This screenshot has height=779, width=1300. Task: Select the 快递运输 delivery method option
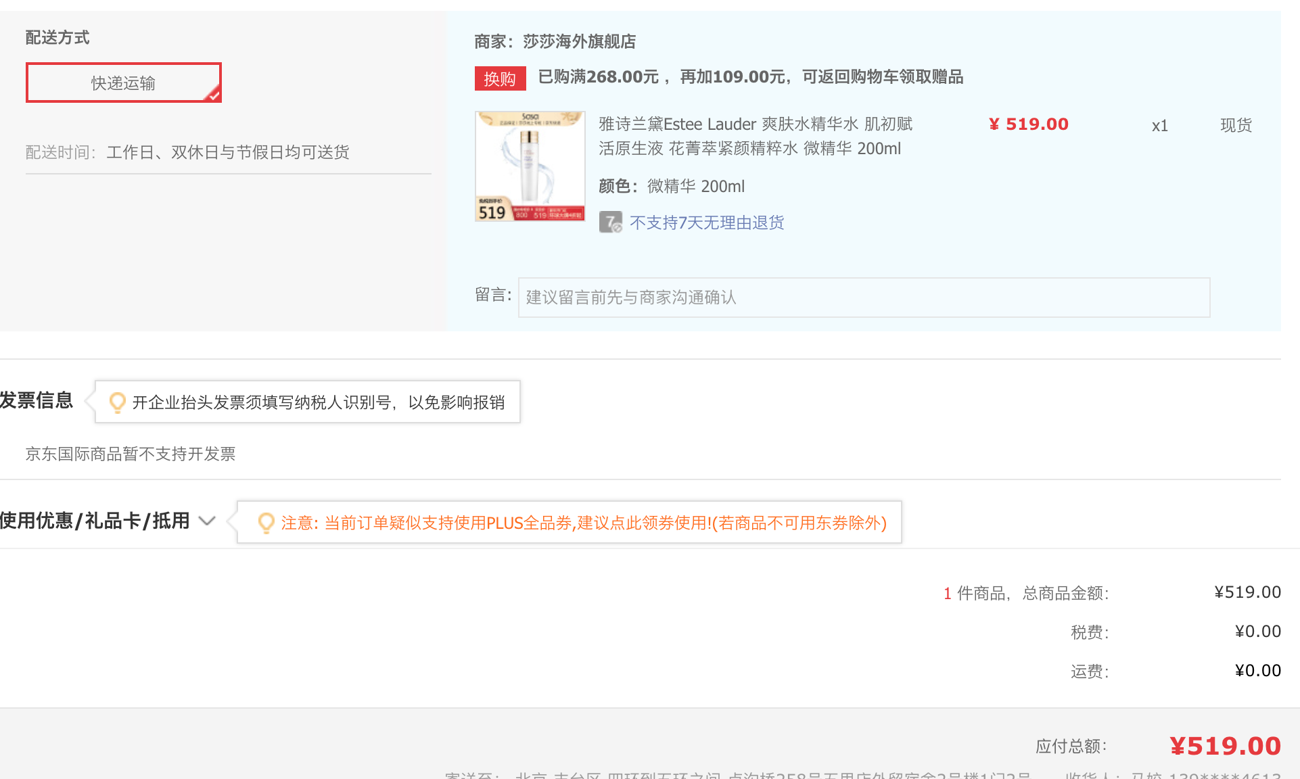coord(124,82)
